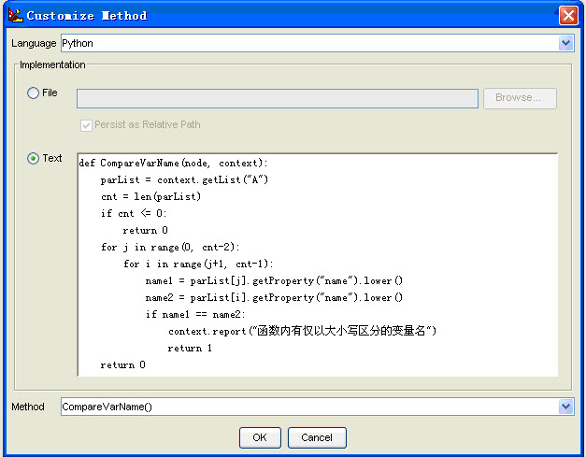Image resolution: width=586 pixels, height=457 pixels.
Task: Open the Language dropdown arrow
Action: click(565, 43)
